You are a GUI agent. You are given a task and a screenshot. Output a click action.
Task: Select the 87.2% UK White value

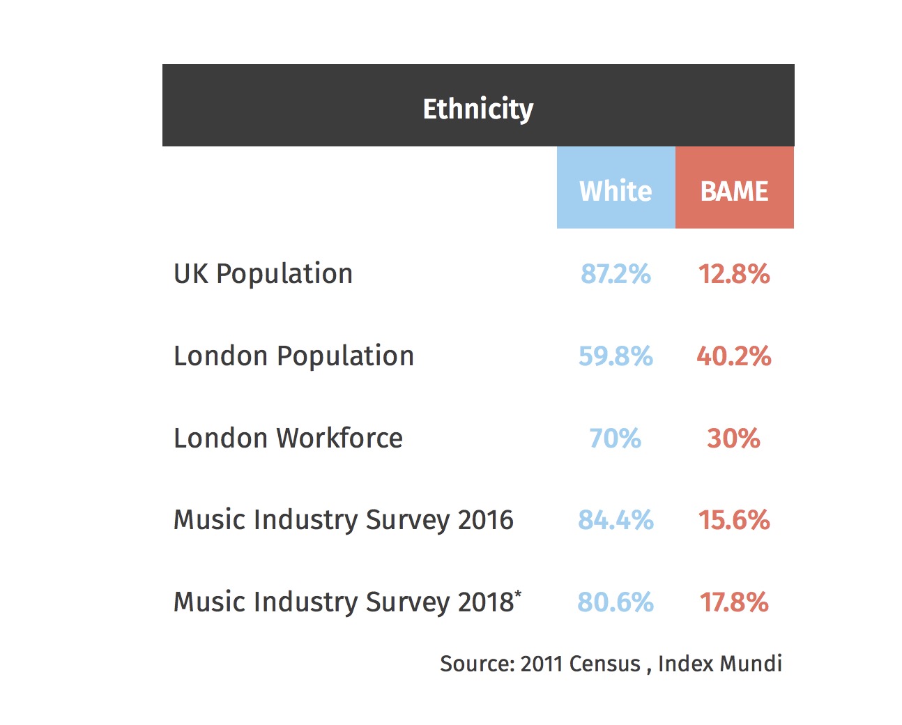pos(616,273)
